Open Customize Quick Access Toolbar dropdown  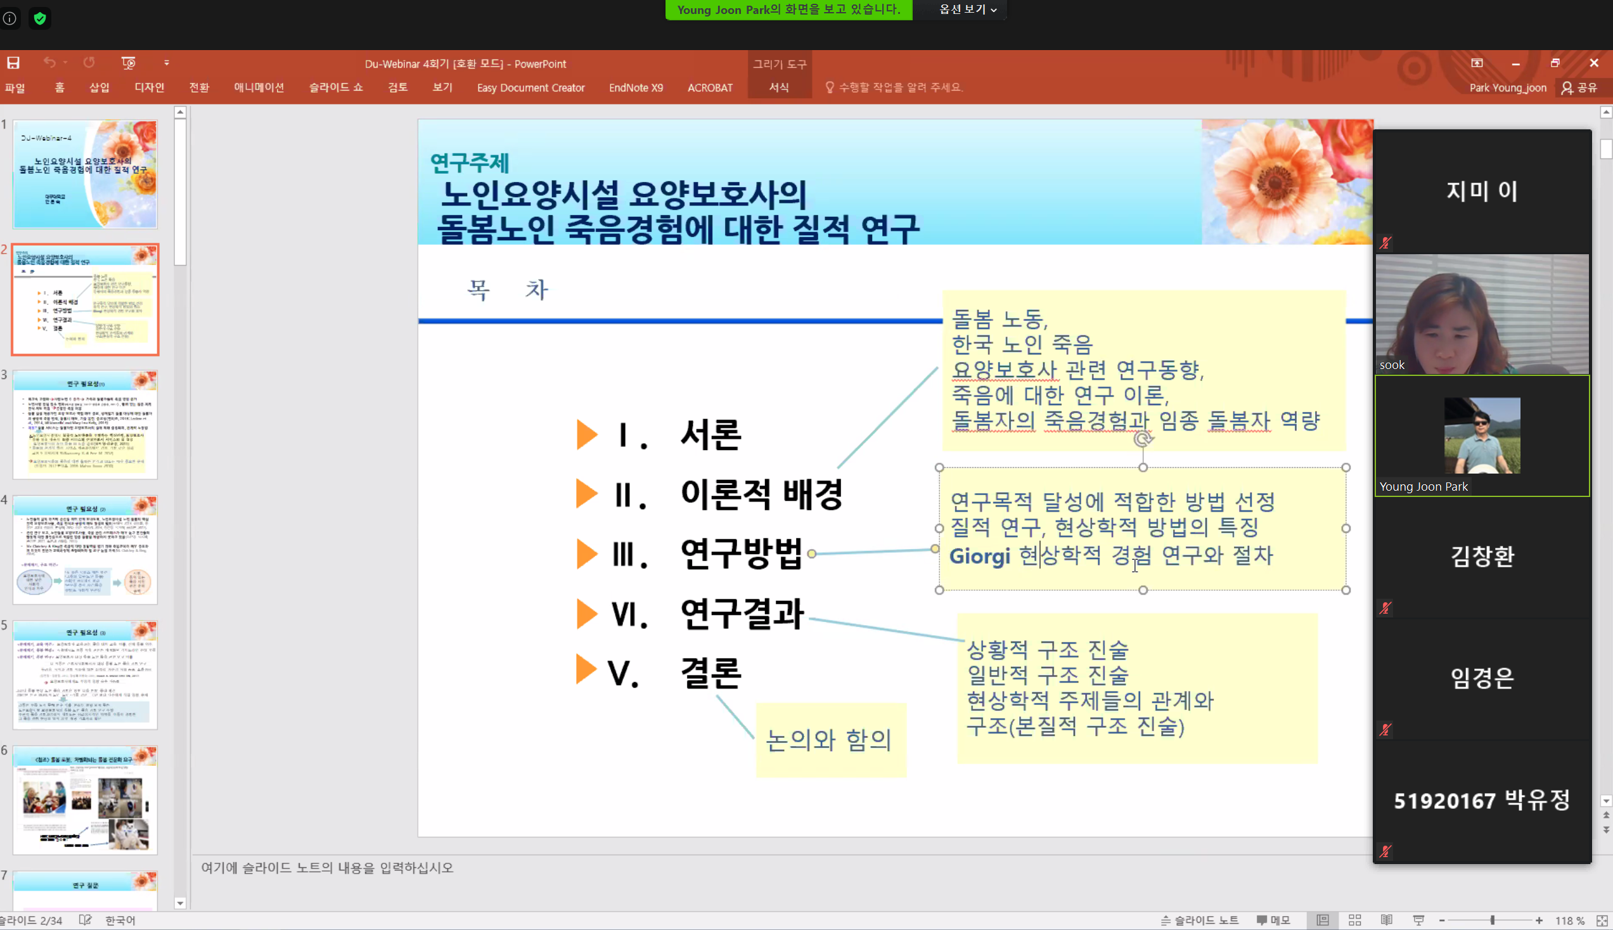[167, 63]
